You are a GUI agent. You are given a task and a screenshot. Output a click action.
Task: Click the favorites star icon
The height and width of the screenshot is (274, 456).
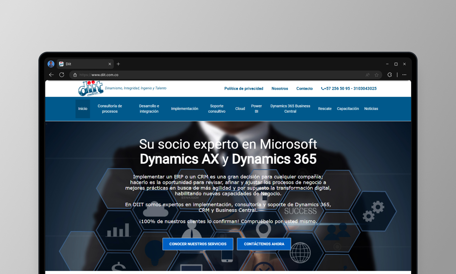(x=376, y=75)
